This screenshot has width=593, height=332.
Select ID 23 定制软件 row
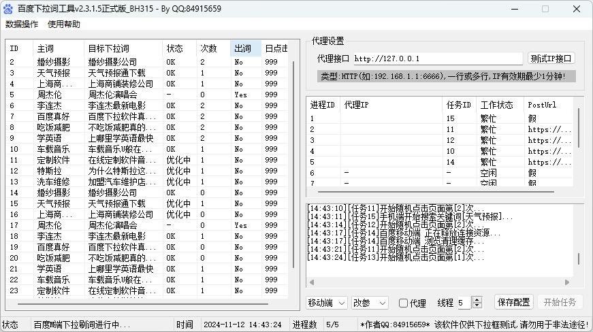pyautogui.click(x=147, y=290)
